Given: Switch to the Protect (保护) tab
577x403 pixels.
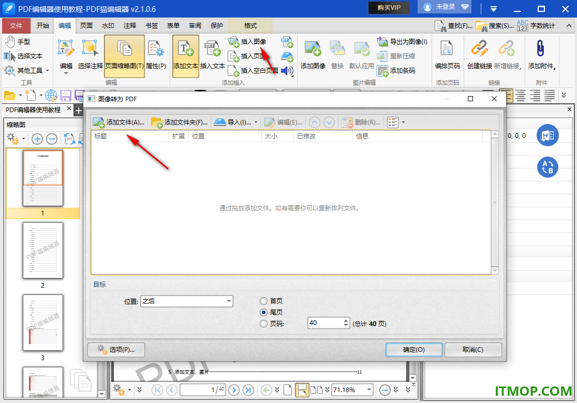Looking at the screenshot, I should 217,26.
